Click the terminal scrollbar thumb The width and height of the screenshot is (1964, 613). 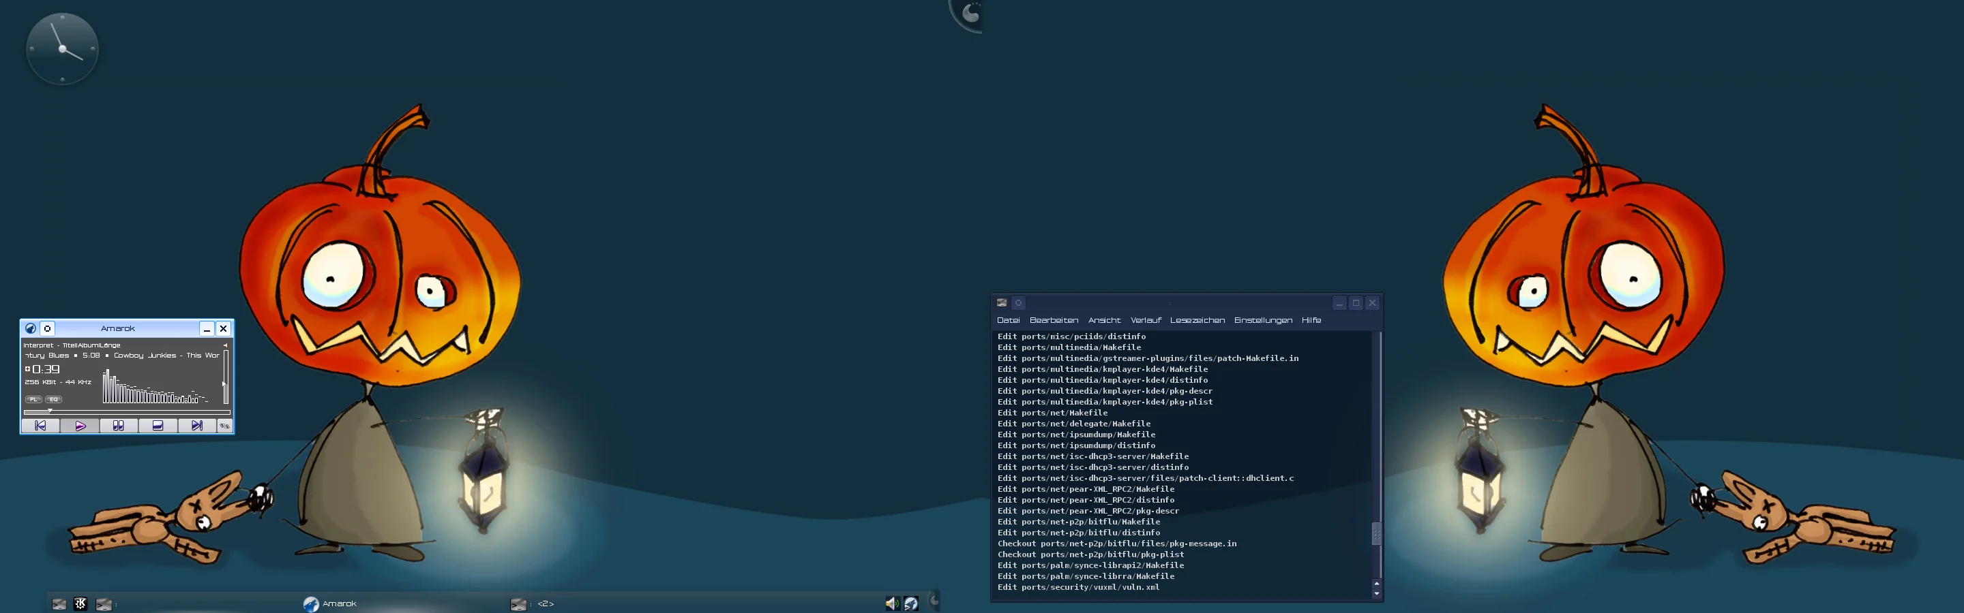(1376, 533)
